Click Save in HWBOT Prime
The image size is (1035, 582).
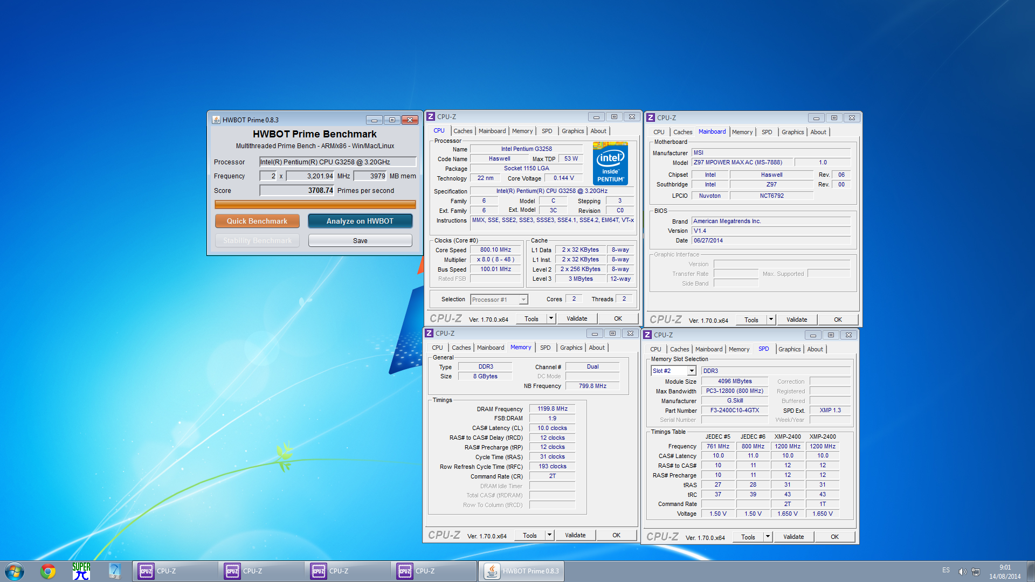click(360, 240)
